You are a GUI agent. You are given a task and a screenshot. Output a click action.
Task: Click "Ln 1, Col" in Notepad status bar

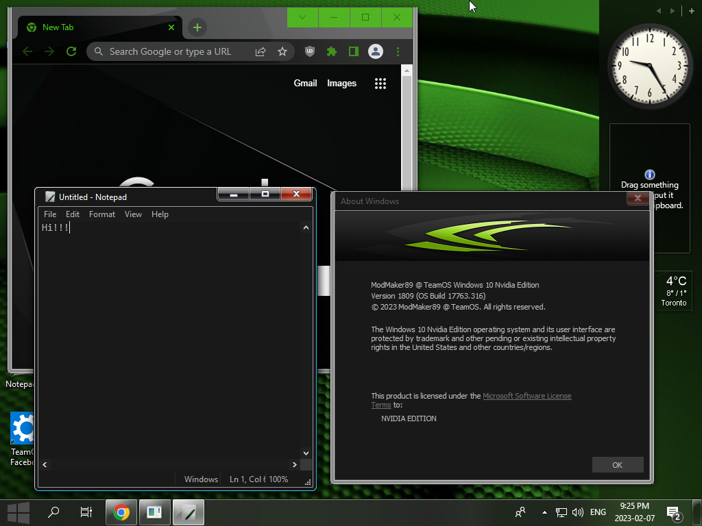coord(245,479)
